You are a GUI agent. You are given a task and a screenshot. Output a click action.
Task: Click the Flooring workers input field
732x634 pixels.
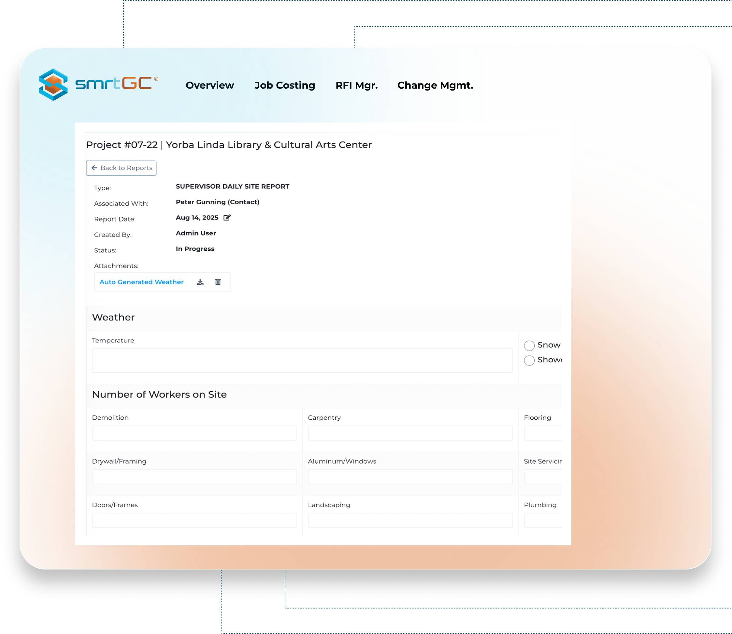point(542,433)
